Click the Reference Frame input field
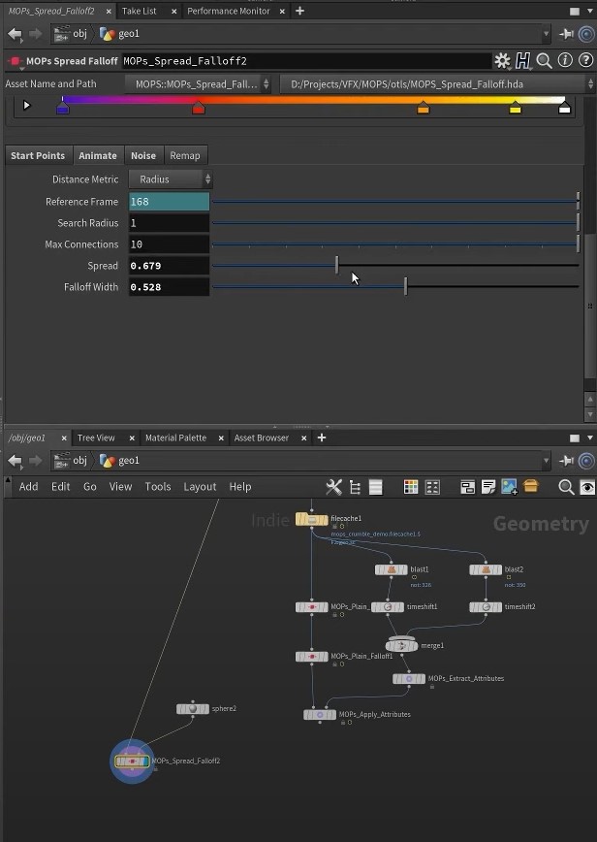The width and height of the screenshot is (597, 842). [x=169, y=202]
